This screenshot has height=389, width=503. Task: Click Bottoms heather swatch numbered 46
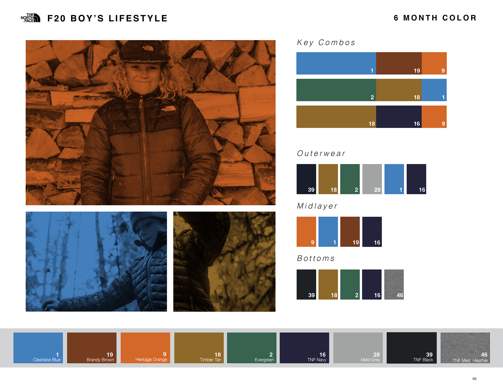click(x=394, y=284)
